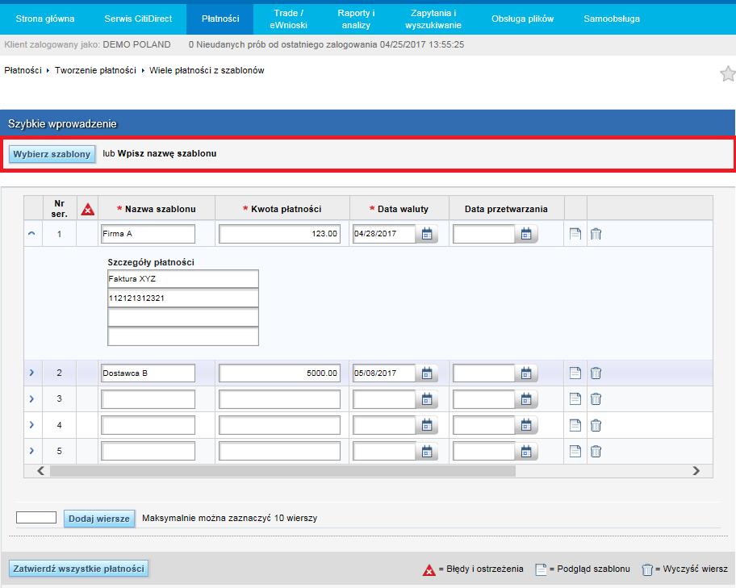
Task: Click payment amount field with 123.00
Action: [279, 234]
